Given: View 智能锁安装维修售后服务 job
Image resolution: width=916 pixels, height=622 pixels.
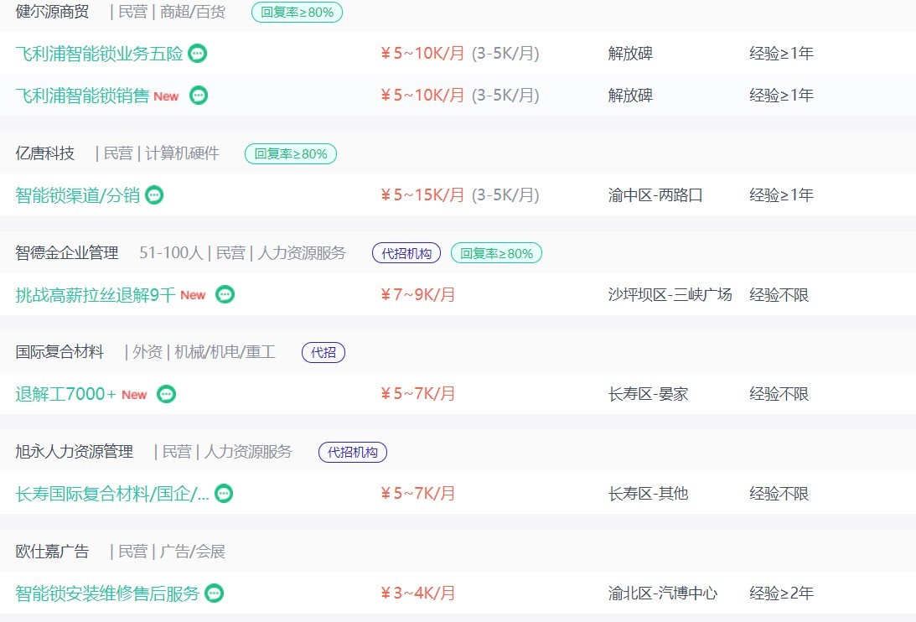Looking at the screenshot, I should click(x=107, y=593).
